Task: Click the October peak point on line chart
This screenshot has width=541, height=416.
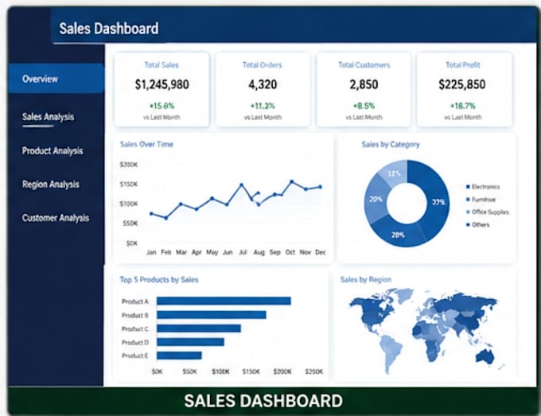Action: [x=292, y=181]
